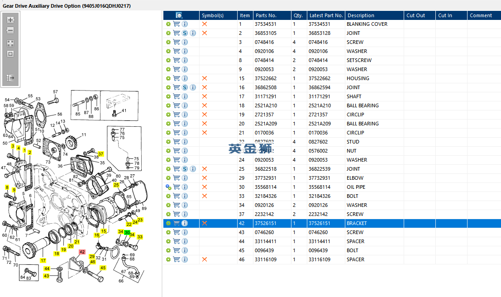
Task: Click blue gears icon for OIL PIPE row
Action: click(x=168, y=187)
